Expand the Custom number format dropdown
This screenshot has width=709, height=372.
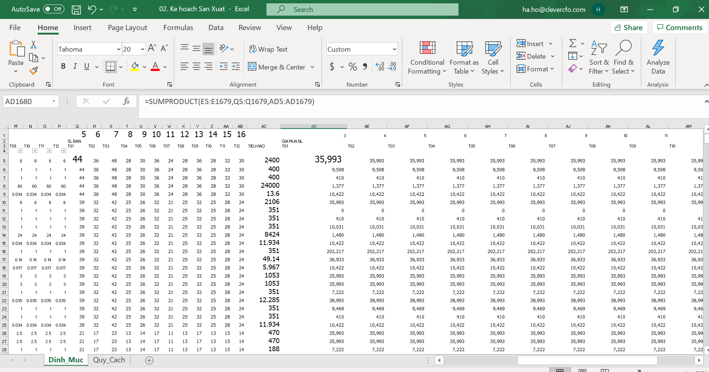pos(394,49)
